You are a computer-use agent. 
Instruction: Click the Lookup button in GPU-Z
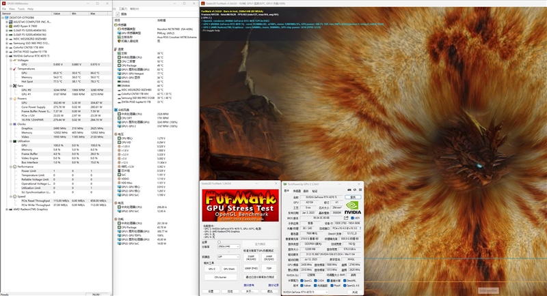click(353, 197)
